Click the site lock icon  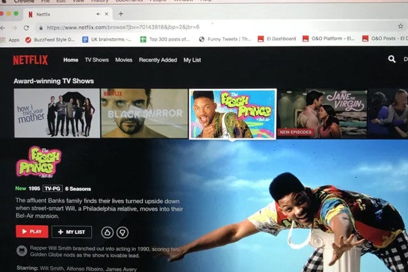click(x=41, y=28)
